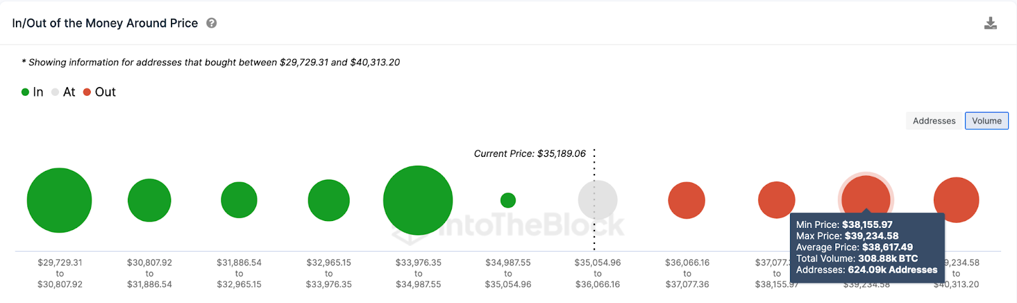Viewport: 1017px width, 303px height.
Task: Click the green bubble above $32,965.15 to $33,976.35
Action: coord(329,200)
